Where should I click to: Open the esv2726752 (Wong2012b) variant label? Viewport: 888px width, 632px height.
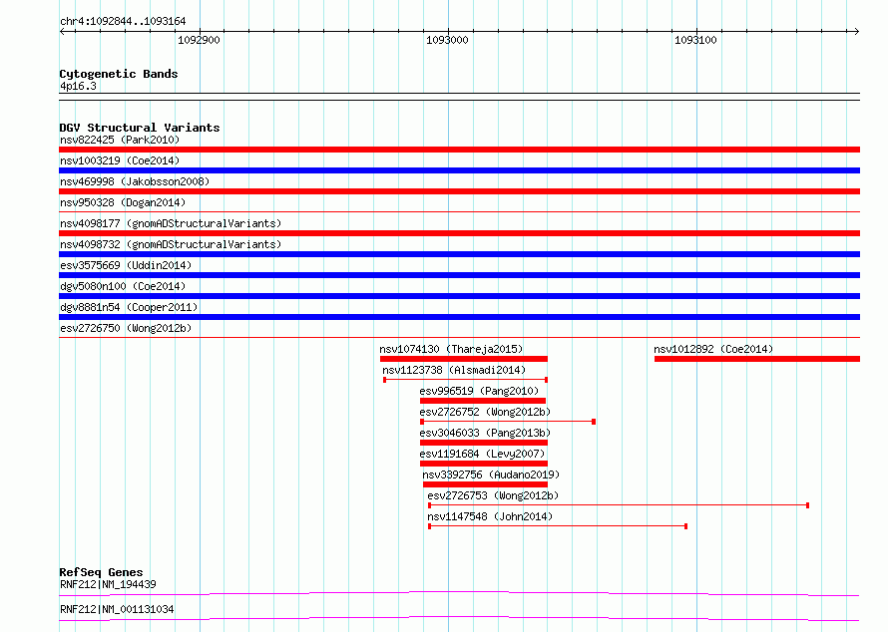485,412
